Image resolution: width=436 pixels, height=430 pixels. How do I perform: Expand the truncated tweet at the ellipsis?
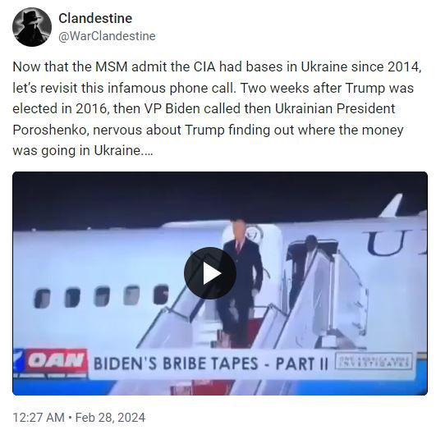(147, 151)
